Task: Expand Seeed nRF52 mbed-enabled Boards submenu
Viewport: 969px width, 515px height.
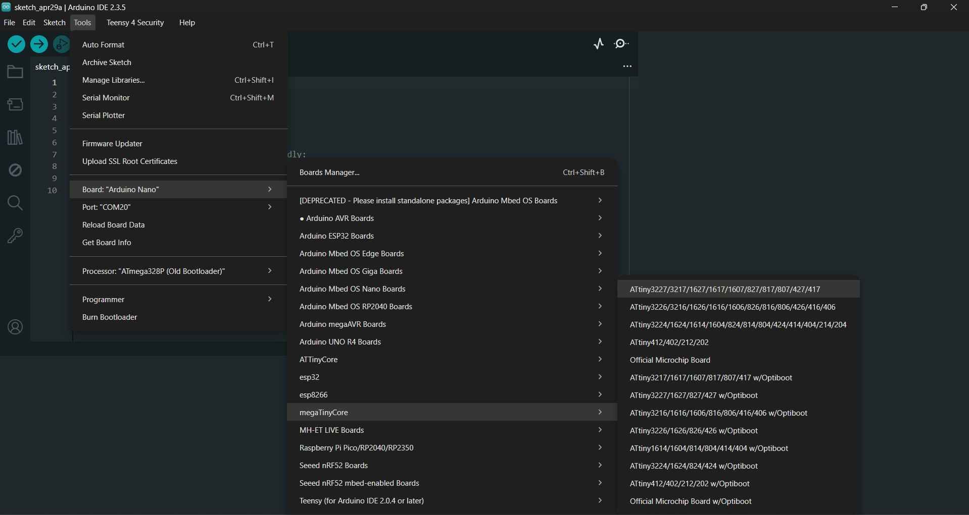Action: (x=452, y=483)
